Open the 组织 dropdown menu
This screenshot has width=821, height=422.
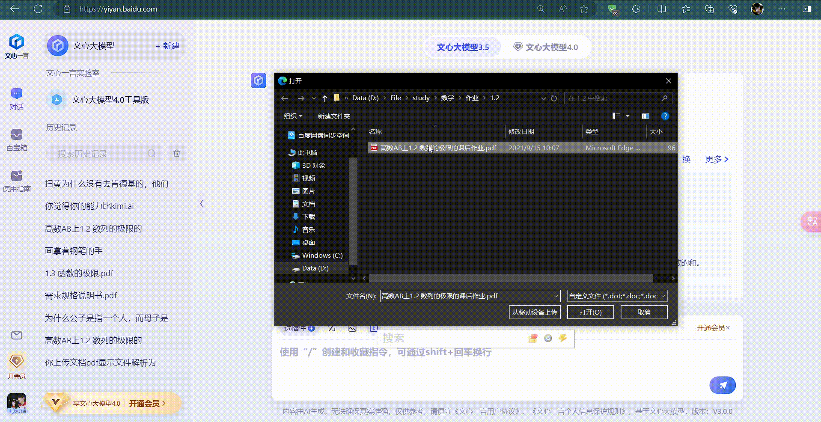[293, 116]
